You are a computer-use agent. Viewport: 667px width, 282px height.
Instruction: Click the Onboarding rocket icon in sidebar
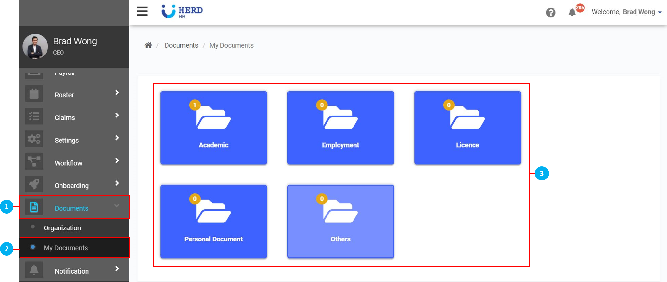tap(34, 184)
